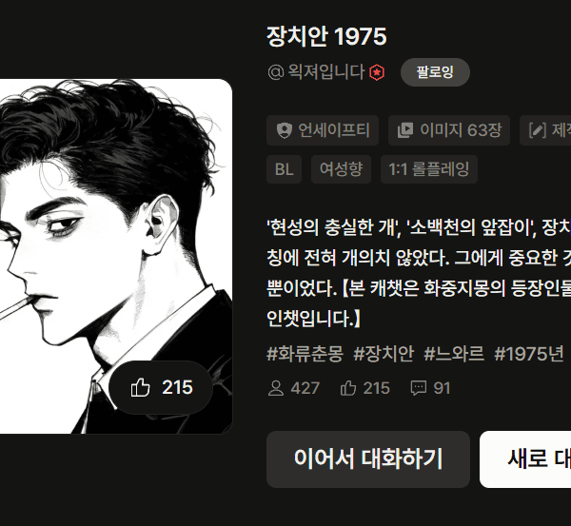
Task: Click the red verified badge next to 뫽져입니다
Action: tap(377, 72)
